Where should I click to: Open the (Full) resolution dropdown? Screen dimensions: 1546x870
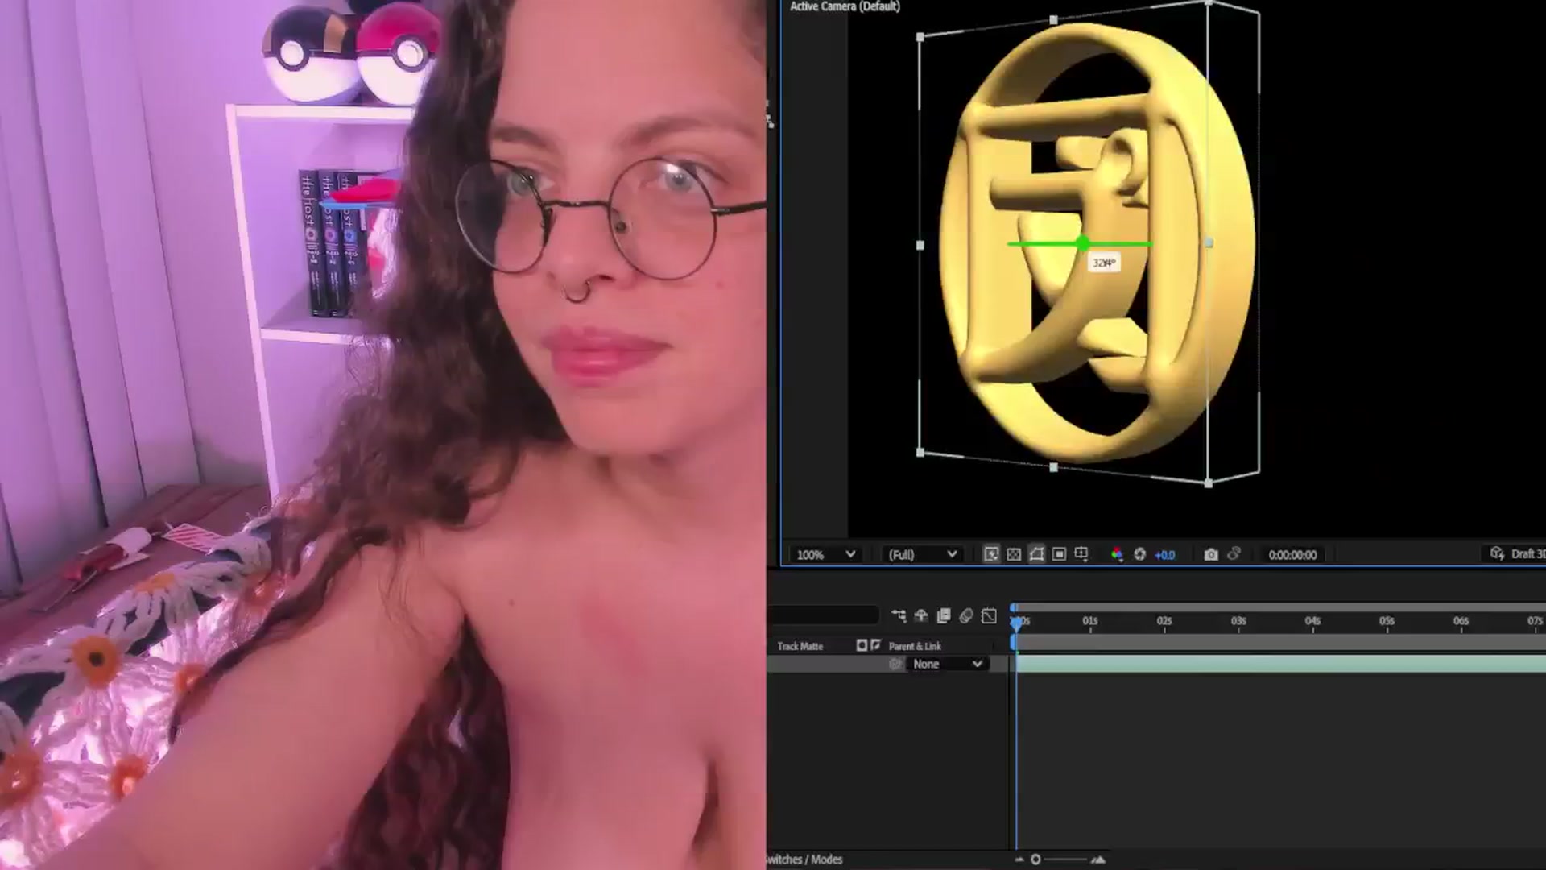[922, 554]
